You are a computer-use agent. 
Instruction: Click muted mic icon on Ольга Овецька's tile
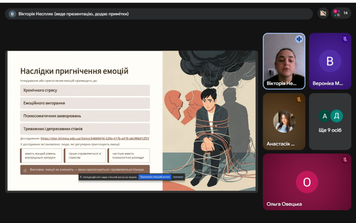coord(345,160)
